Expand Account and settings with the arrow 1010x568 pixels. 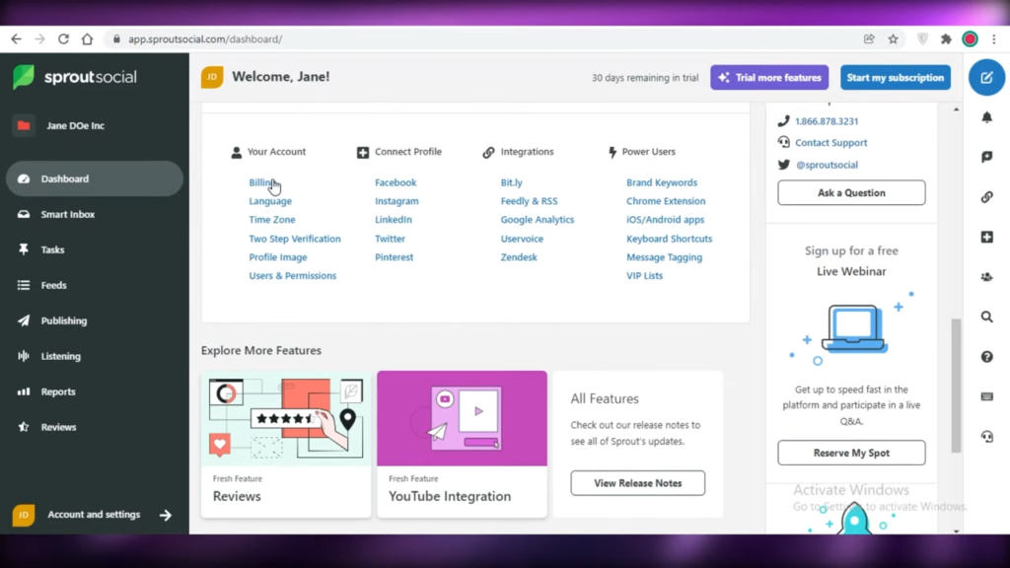click(x=166, y=514)
